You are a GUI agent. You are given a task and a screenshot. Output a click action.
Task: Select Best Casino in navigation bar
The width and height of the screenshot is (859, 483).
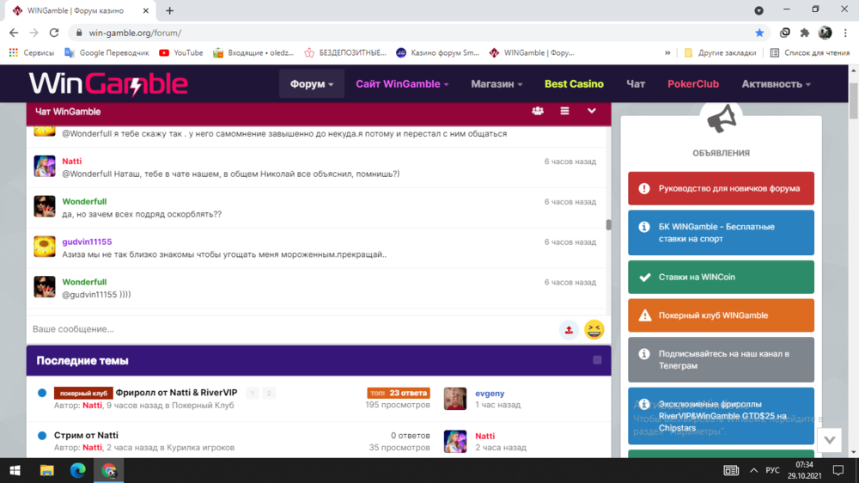point(574,84)
